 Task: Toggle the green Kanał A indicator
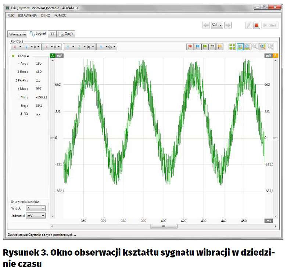pyautogui.click(x=13, y=56)
